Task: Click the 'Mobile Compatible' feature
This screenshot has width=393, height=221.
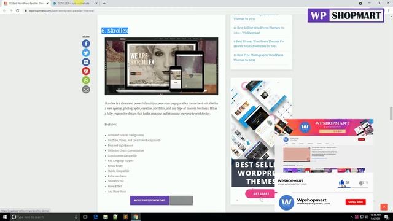Action: pyautogui.click(x=119, y=171)
